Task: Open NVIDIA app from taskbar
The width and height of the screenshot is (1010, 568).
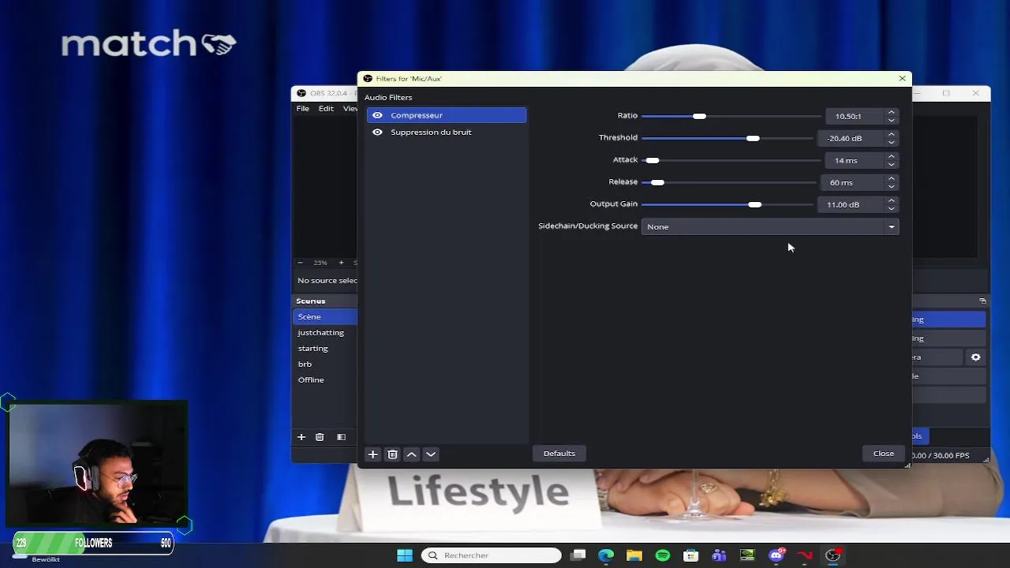Action: [x=747, y=555]
